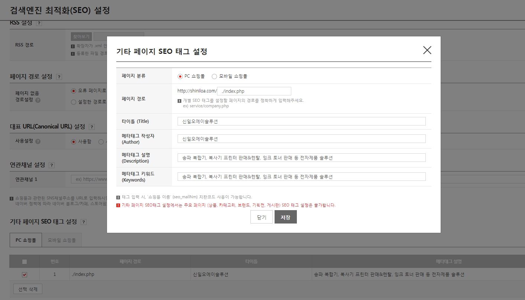Uncheck the row 1 checkbox for ./index.php
This screenshot has height=300, width=525.
(x=25, y=275)
